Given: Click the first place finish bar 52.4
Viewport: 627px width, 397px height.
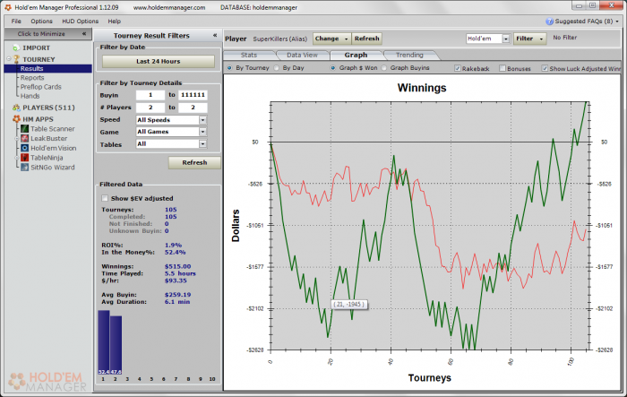Looking at the screenshot, I should (x=104, y=342).
